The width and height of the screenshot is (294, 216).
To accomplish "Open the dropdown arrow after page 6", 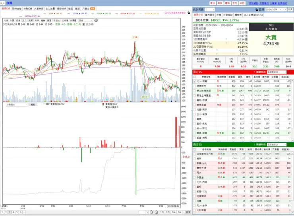I will (24, 212).
